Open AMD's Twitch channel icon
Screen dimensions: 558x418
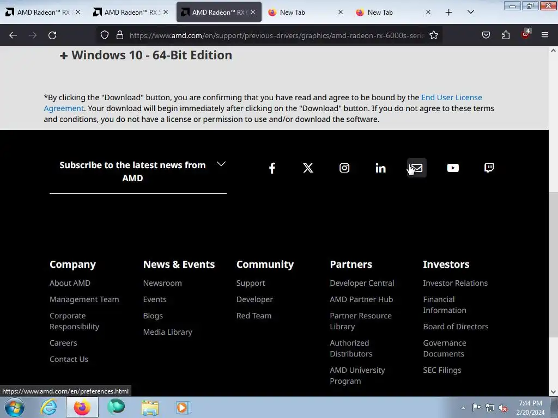tap(489, 168)
